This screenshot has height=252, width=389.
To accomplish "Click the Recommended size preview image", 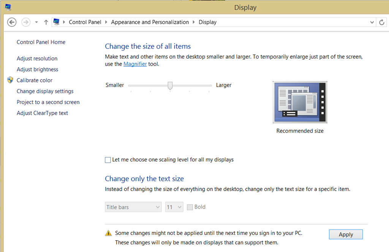I will click(x=300, y=102).
